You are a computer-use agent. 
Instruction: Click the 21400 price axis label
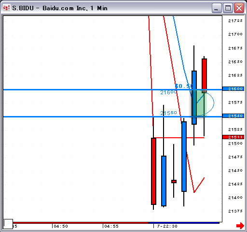(x=235, y=198)
